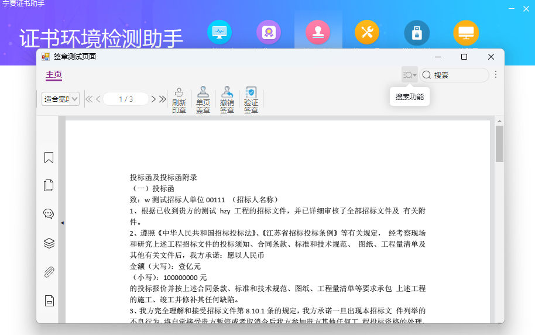The image size is (535, 335).
Task: Click the 刷新印章 toolbar button
Action: coord(179,100)
